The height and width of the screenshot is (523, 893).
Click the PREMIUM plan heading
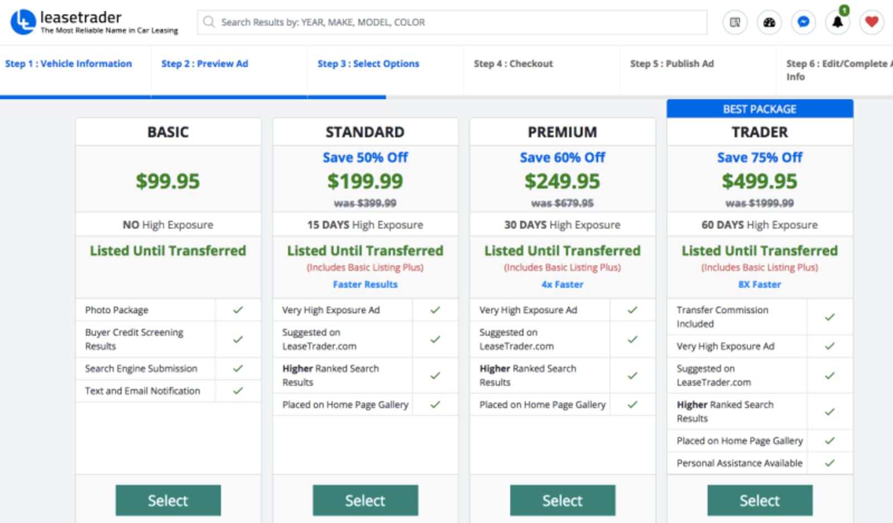pyautogui.click(x=563, y=132)
